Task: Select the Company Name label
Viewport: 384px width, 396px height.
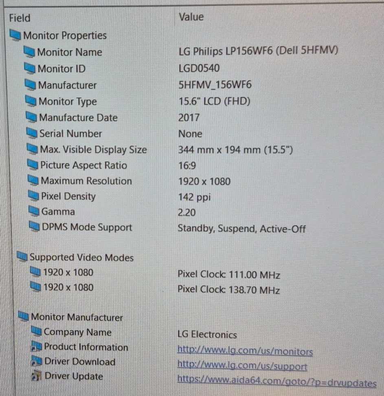Action: point(78,332)
